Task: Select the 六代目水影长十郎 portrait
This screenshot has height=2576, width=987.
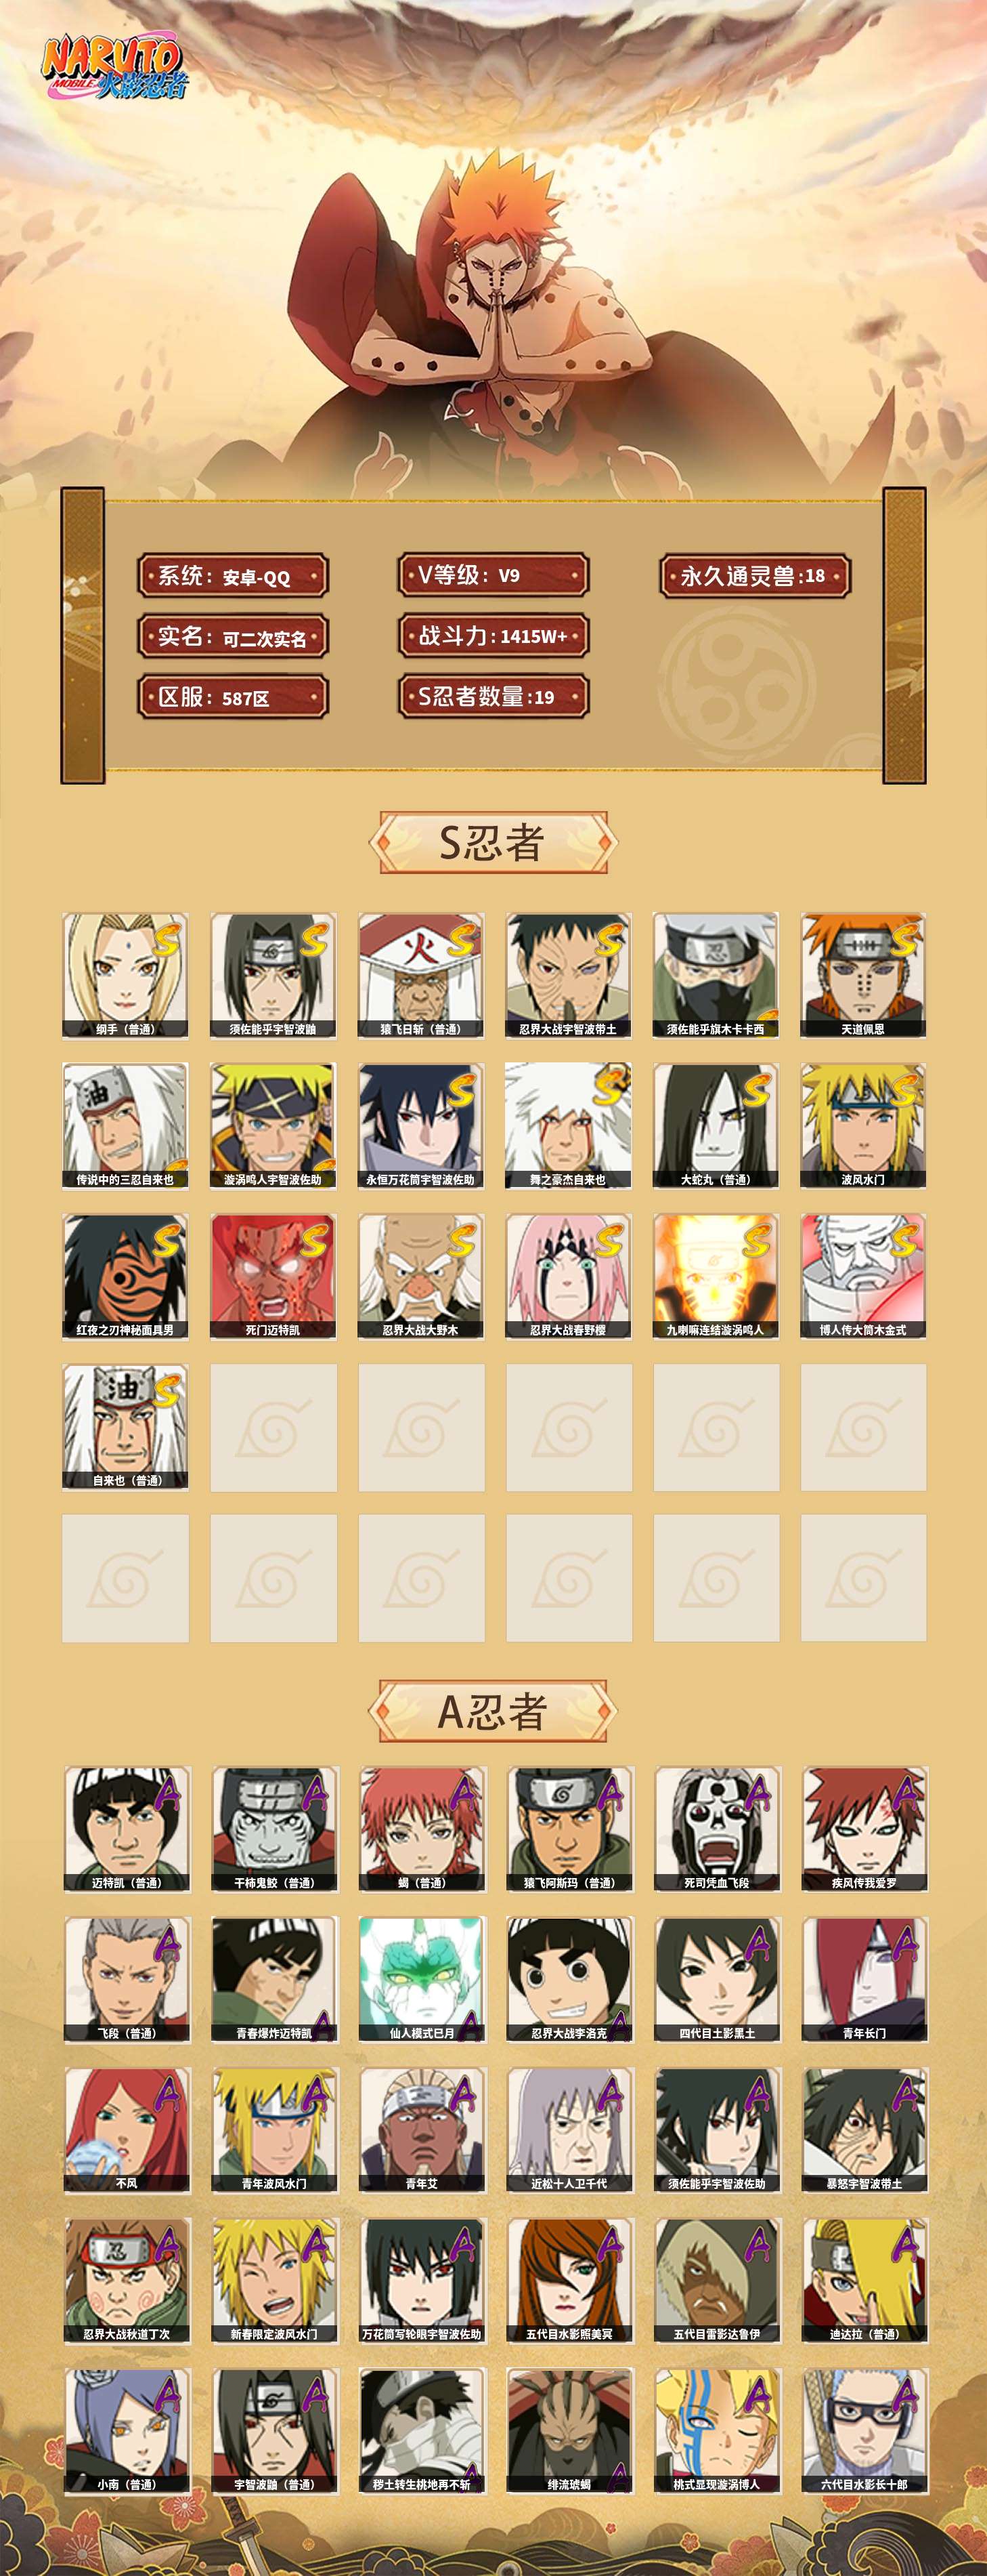Action: coord(865,2430)
